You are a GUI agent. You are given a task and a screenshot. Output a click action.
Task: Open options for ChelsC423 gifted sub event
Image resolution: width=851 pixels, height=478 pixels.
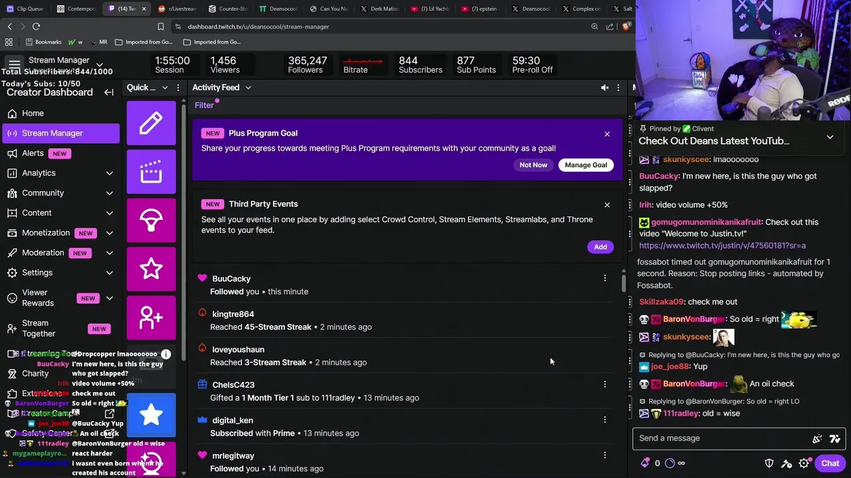tap(604, 384)
